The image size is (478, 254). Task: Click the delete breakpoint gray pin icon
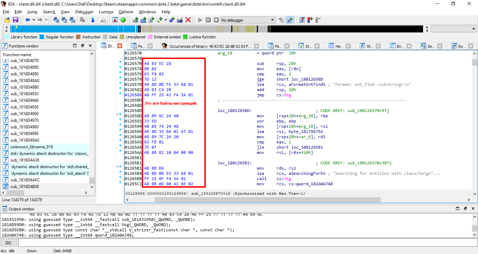(318, 20)
